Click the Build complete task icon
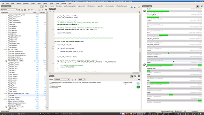 pyautogui.click(x=50, y=87)
